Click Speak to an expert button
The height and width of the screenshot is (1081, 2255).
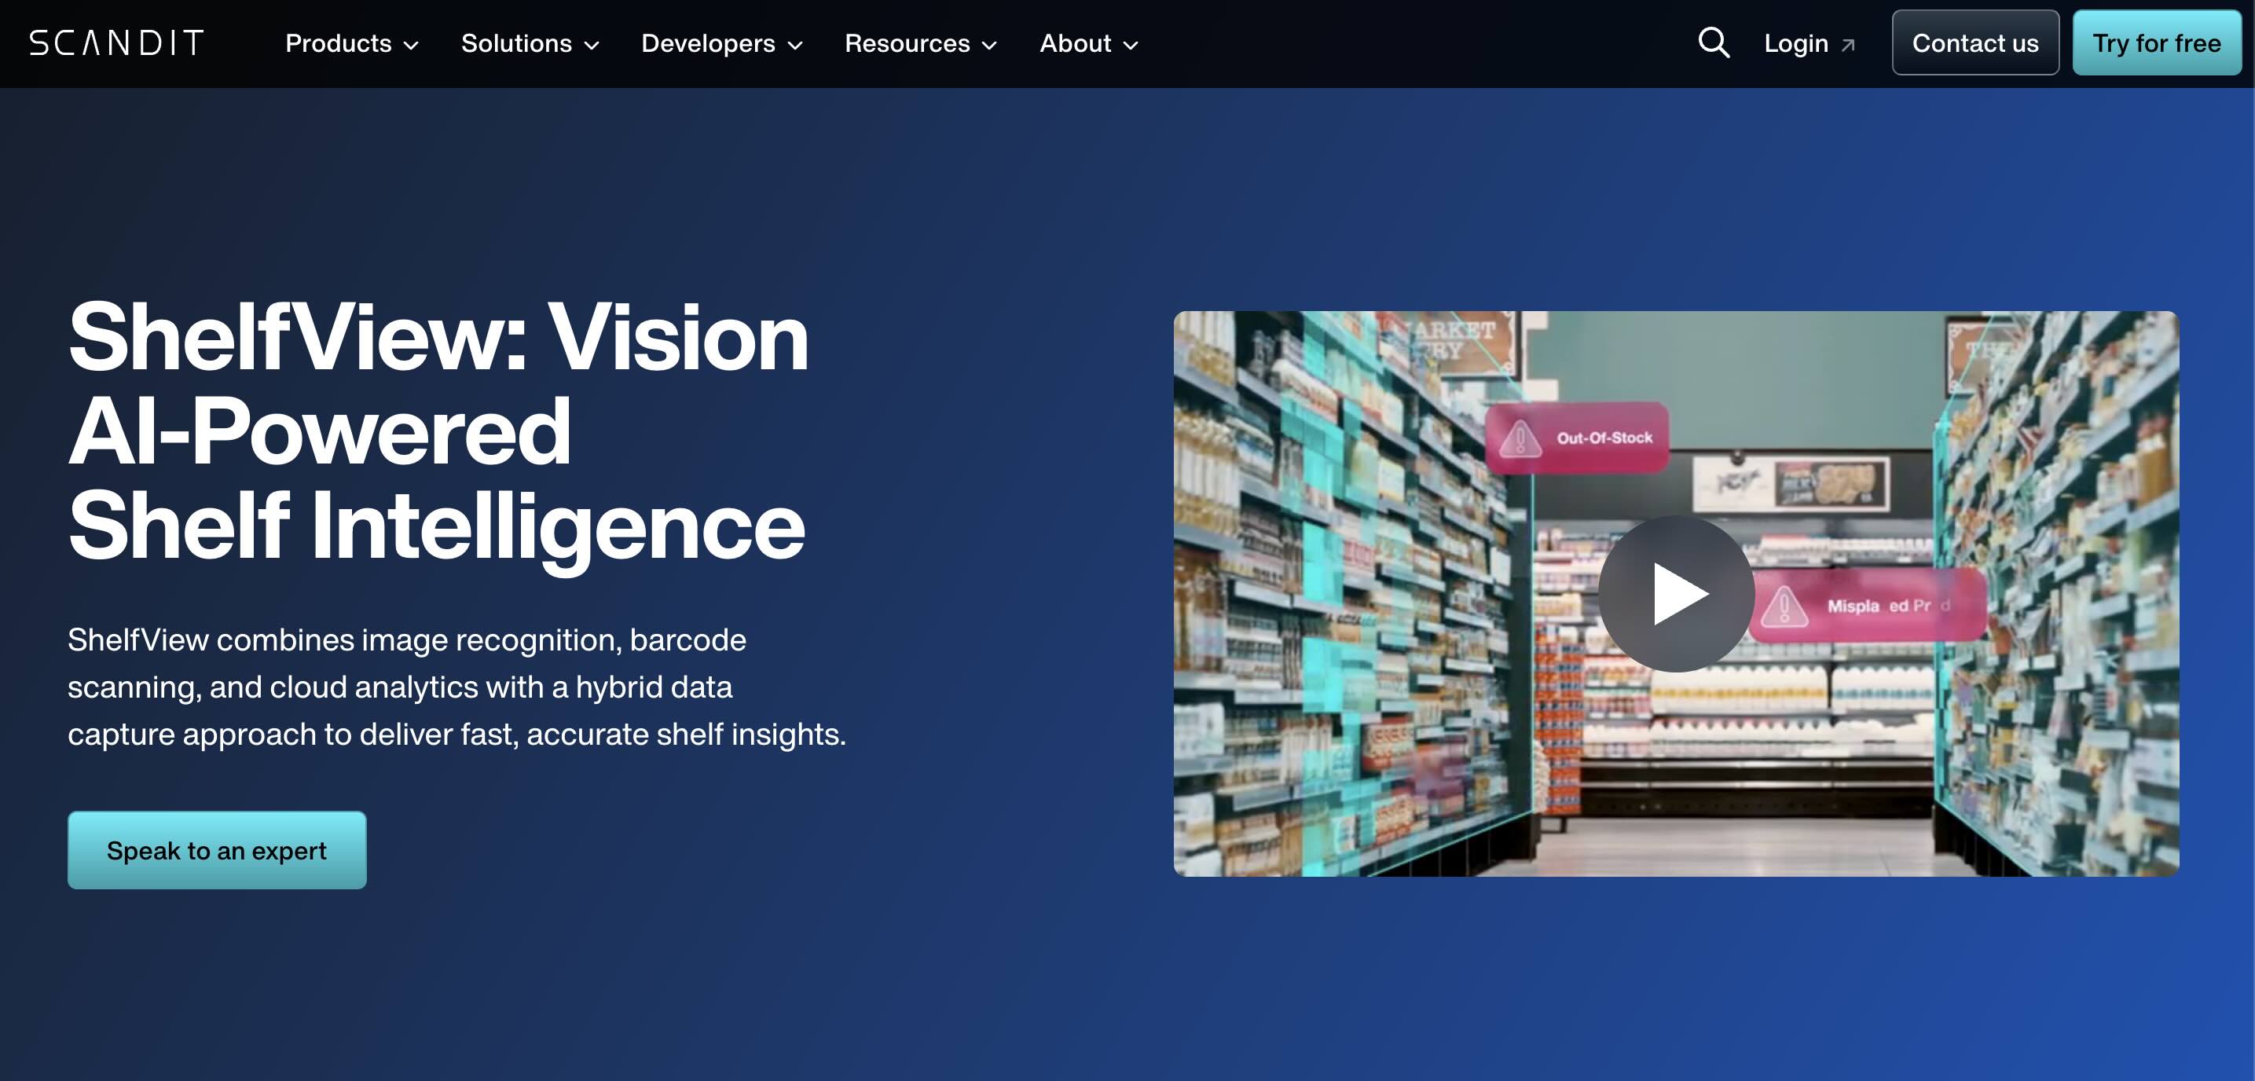click(x=217, y=850)
